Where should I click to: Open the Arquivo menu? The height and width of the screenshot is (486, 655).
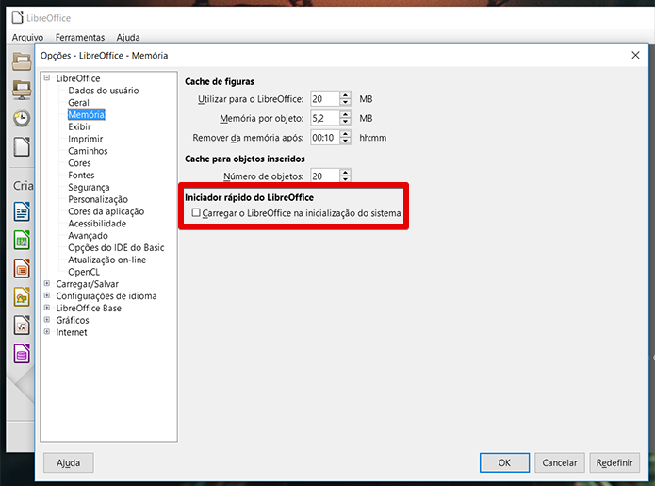(x=27, y=37)
